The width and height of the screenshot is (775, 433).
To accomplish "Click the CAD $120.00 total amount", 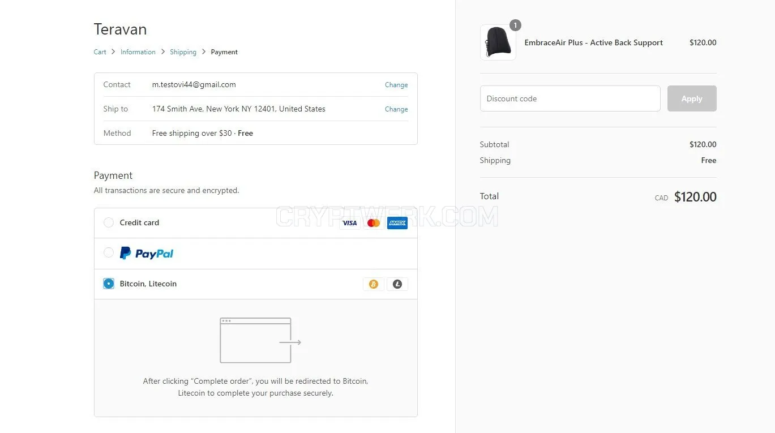I will [686, 197].
